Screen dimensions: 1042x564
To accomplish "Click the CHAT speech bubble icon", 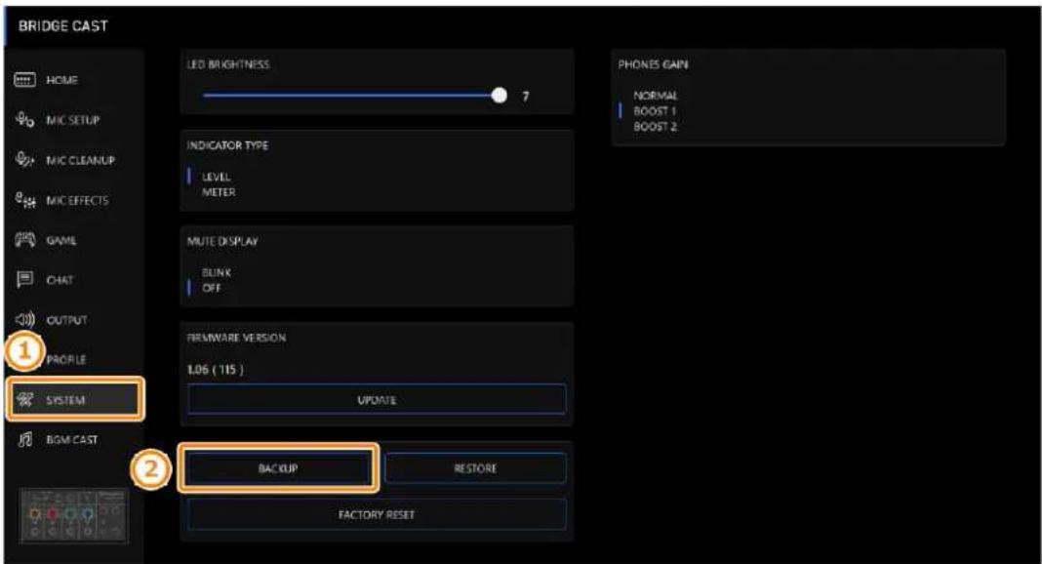I will click(x=24, y=280).
